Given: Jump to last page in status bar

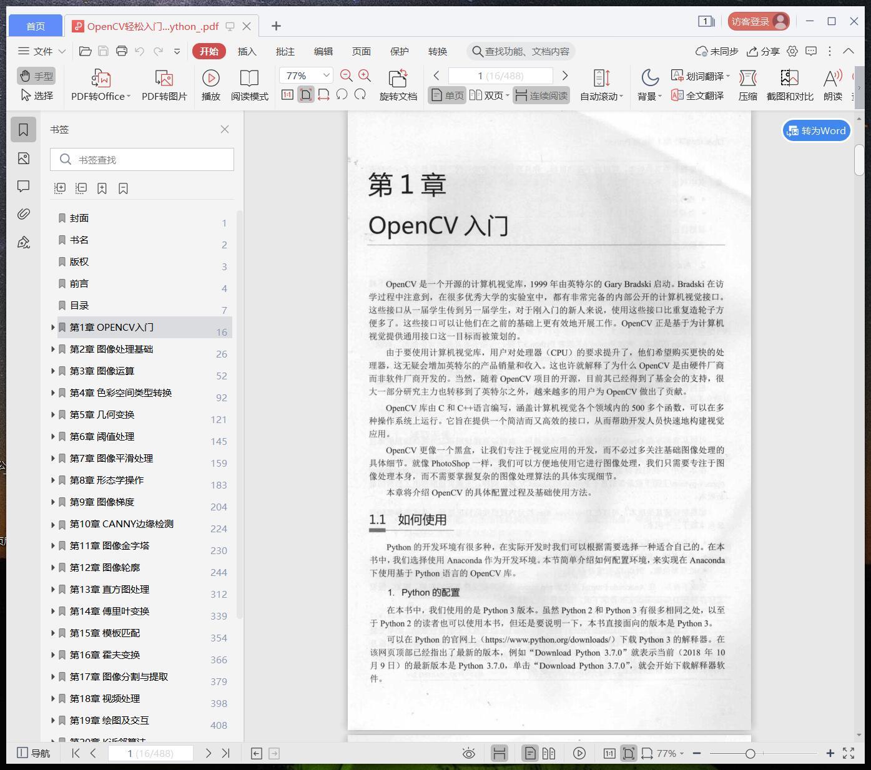Looking at the screenshot, I should (226, 753).
